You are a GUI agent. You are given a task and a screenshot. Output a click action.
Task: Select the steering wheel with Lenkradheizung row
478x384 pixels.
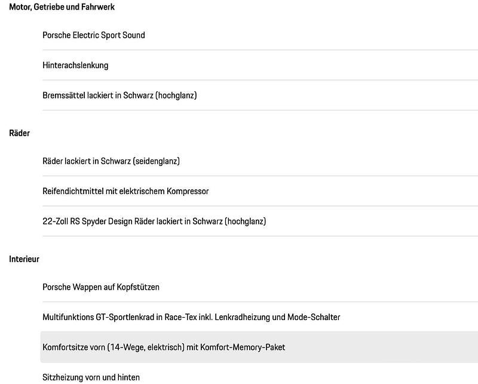pyautogui.click(x=191, y=317)
